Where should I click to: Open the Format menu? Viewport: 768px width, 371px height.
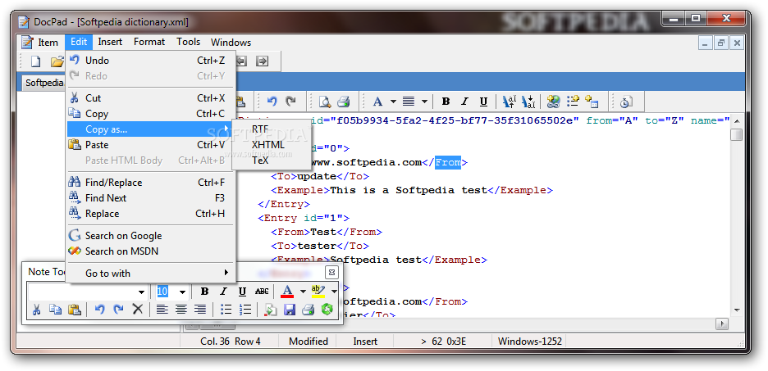(x=149, y=42)
